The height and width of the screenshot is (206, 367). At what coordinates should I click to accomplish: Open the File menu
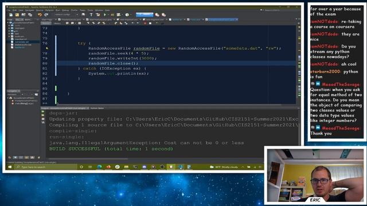click(9, 10)
